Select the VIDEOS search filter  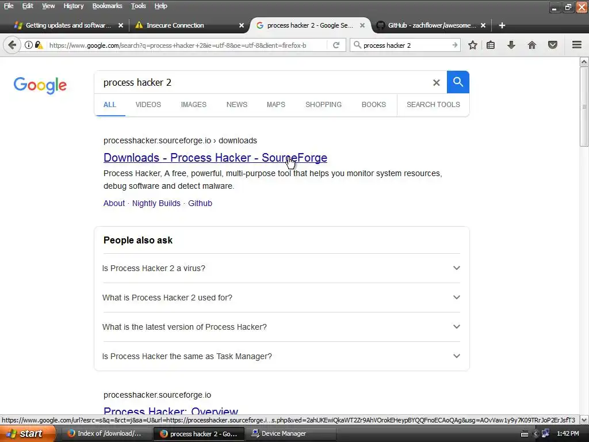point(148,105)
